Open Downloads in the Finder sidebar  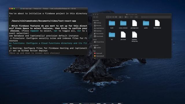[98, 36]
